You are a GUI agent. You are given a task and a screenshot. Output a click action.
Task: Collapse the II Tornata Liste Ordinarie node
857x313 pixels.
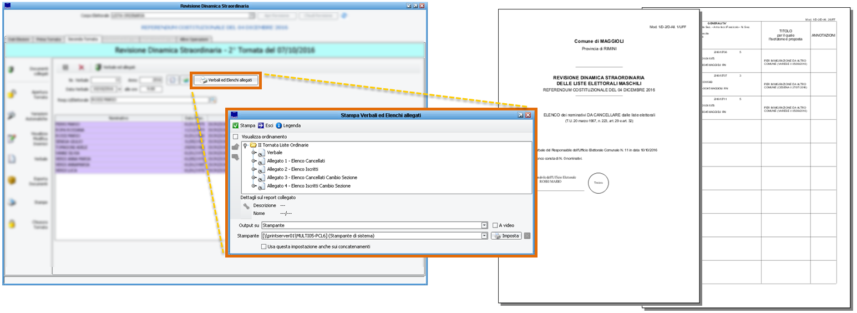click(x=245, y=145)
